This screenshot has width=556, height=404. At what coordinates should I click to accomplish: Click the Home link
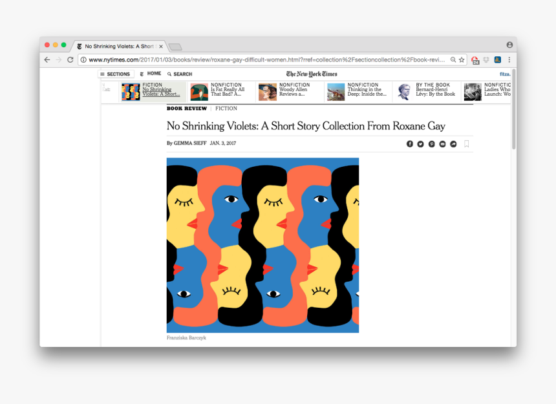pos(151,74)
